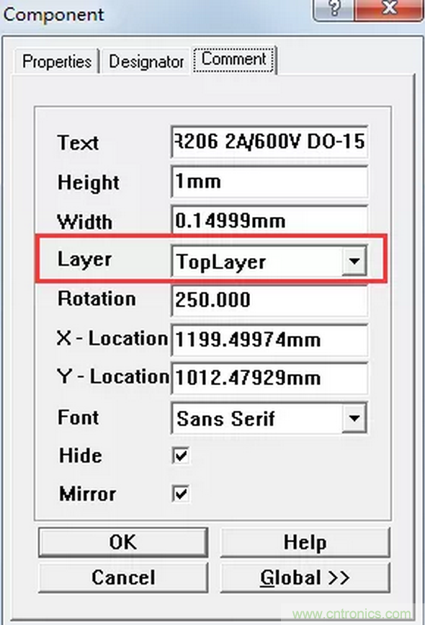Click the Height field showing 1mm
Screen dimensions: 425x625
(269, 182)
